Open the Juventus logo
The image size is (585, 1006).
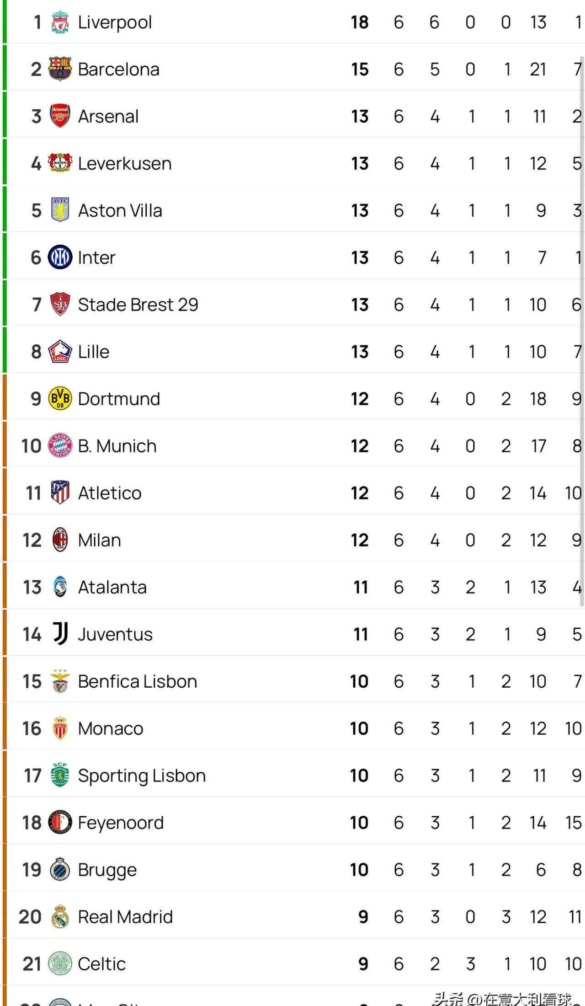click(x=60, y=634)
